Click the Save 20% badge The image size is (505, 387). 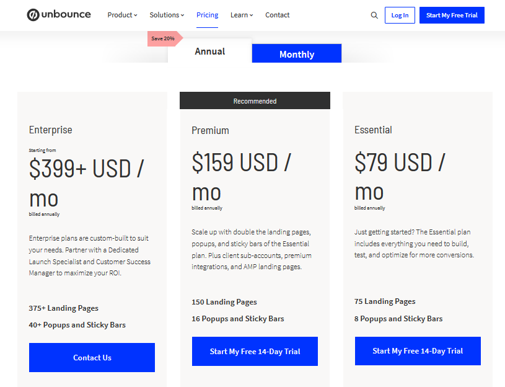[165, 38]
